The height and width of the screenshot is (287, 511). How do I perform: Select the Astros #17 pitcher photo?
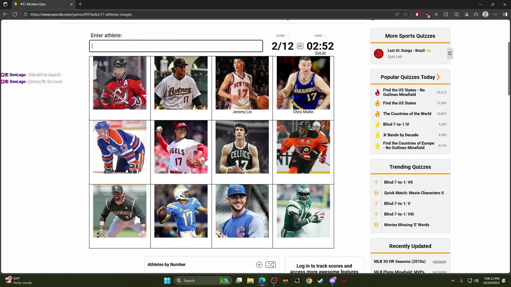click(x=181, y=83)
